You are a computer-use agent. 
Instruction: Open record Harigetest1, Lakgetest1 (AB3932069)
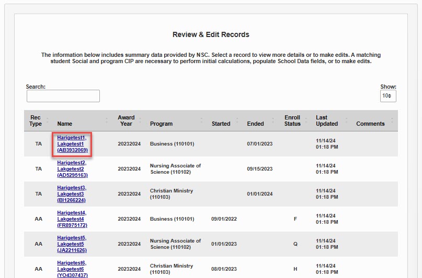pyautogui.click(x=72, y=144)
